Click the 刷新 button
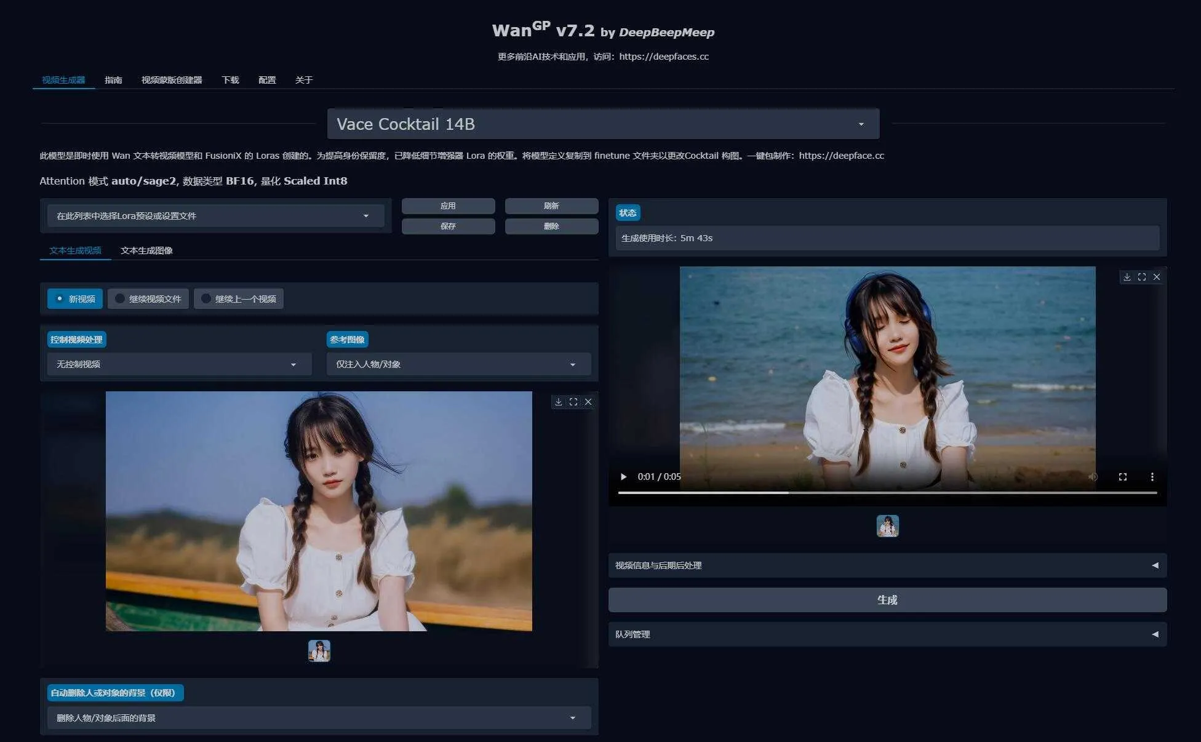Image resolution: width=1201 pixels, height=742 pixels. [x=551, y=206]
